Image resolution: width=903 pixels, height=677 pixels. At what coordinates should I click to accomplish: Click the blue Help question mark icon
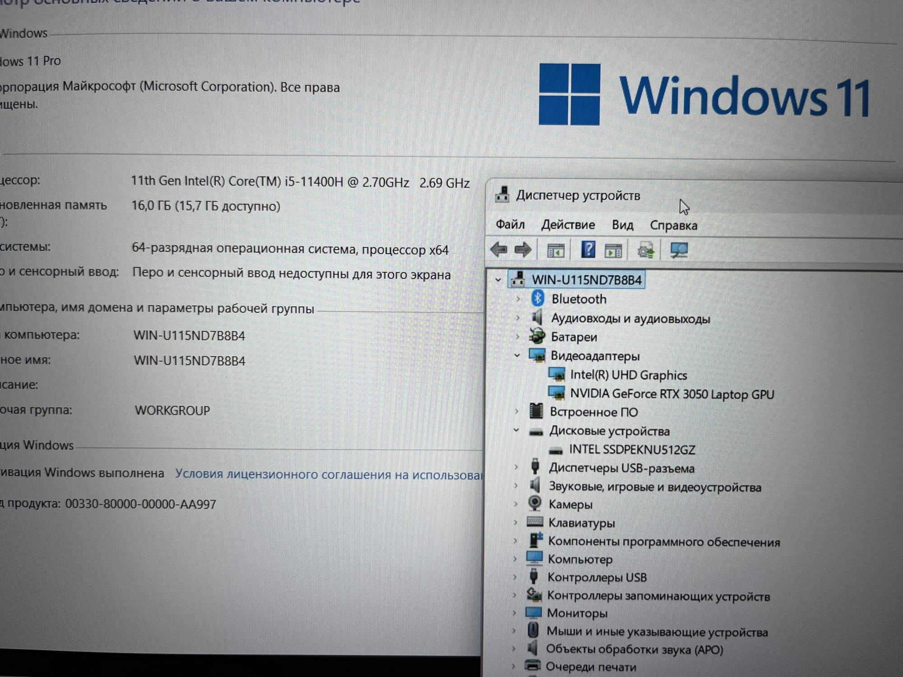tap(588, 250)
